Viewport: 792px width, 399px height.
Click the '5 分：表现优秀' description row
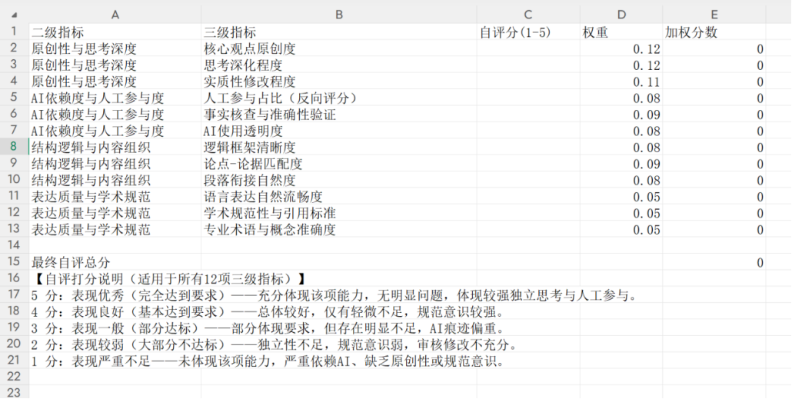coord(334,295)
